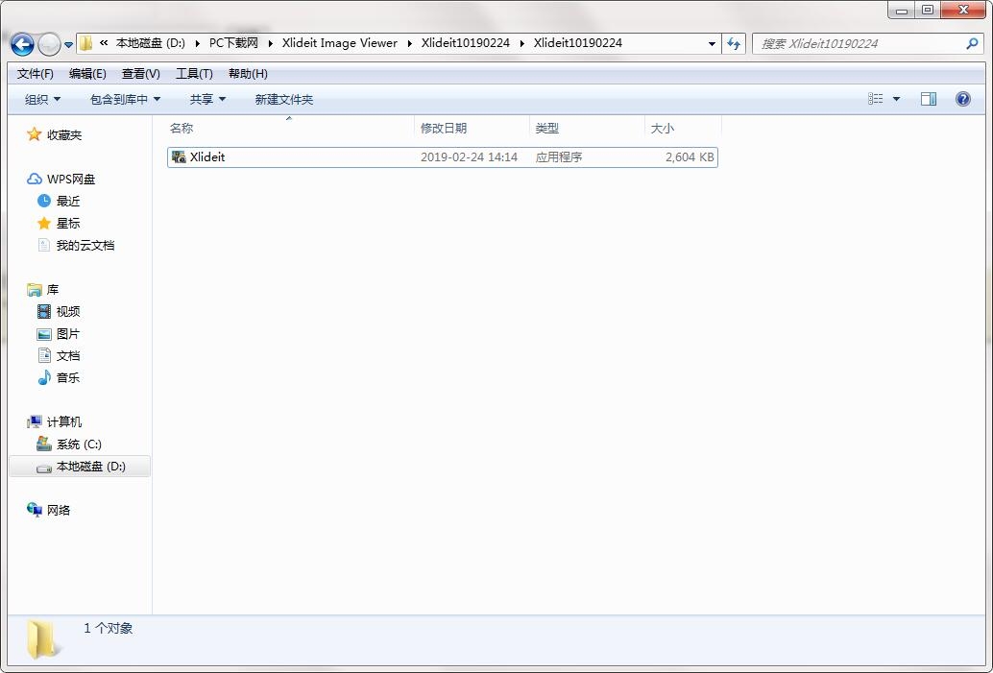Expand the 包含到库中 dropdown
The image size is (993, 673).
[x=126, y=100]
